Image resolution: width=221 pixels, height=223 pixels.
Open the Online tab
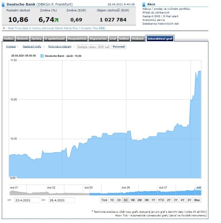coord(9,39)
